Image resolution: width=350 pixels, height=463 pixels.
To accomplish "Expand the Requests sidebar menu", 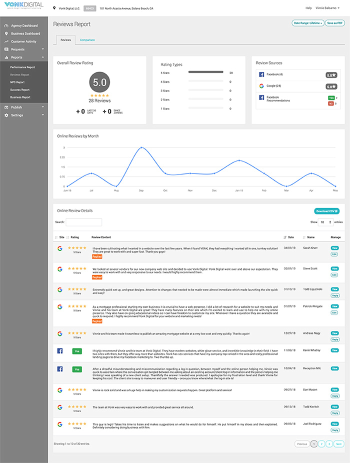I will pos(43,49).
